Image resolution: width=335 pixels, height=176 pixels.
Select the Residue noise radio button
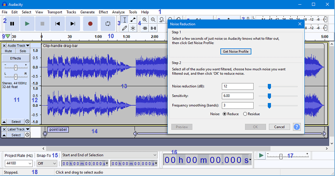(245, 114)
